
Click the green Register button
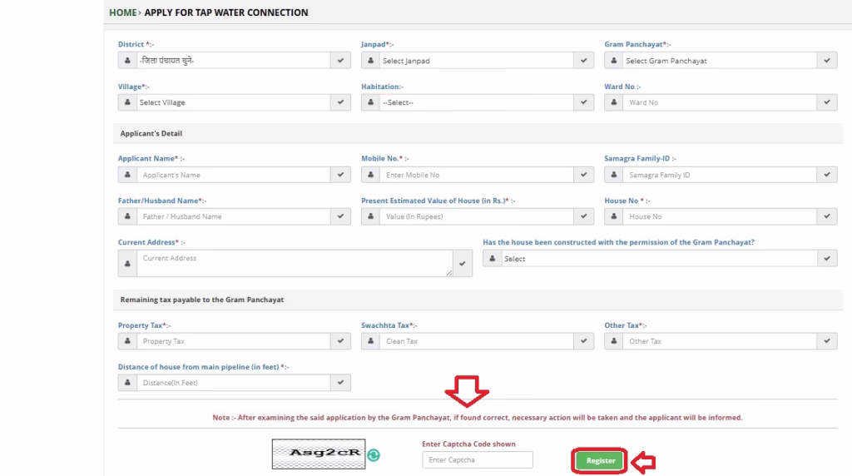(600, 460)
